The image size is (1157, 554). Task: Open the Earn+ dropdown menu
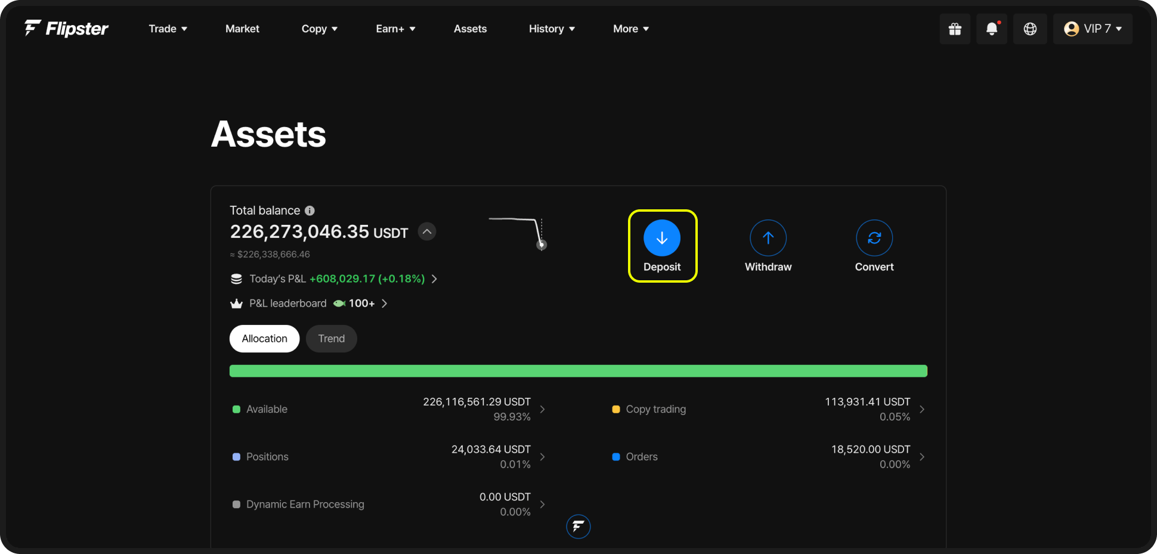395,29
